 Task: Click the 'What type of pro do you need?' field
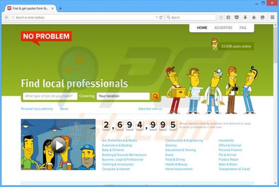50,96
